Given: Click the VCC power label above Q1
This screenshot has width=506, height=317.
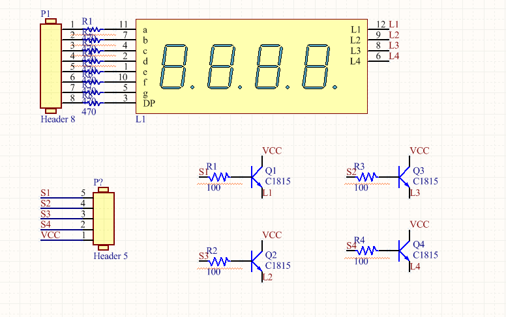Looking at the screenshot, I should (x=272, y=150).
